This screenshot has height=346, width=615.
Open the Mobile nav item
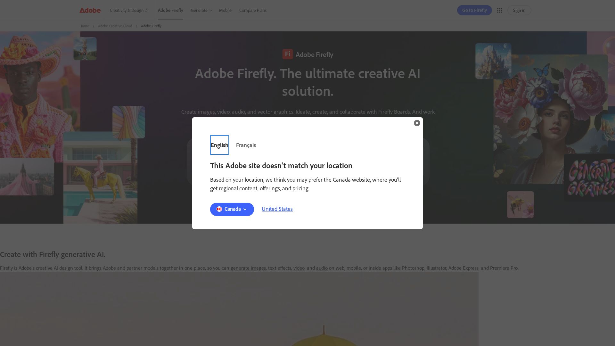(x=225, y=10)
